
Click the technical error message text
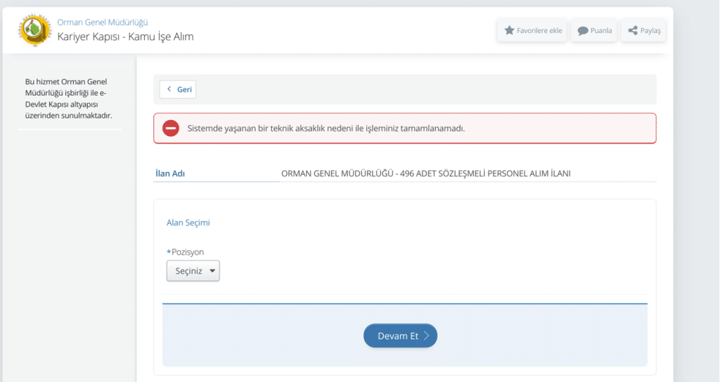pos(326,129)
